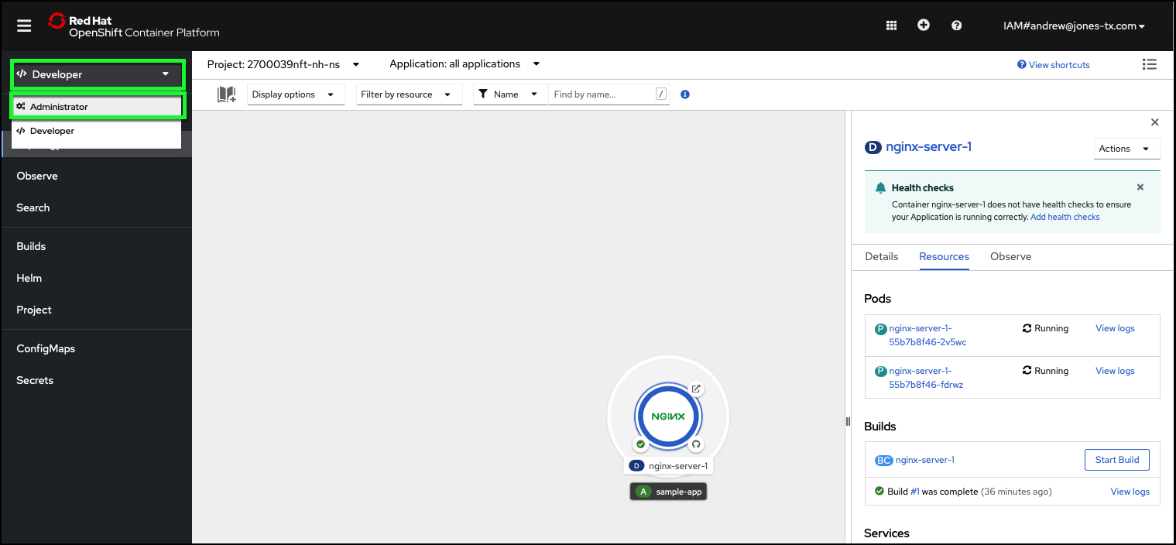Open the Project selector dropdown
Screen dimensions: 1176x545
[283, 64]
